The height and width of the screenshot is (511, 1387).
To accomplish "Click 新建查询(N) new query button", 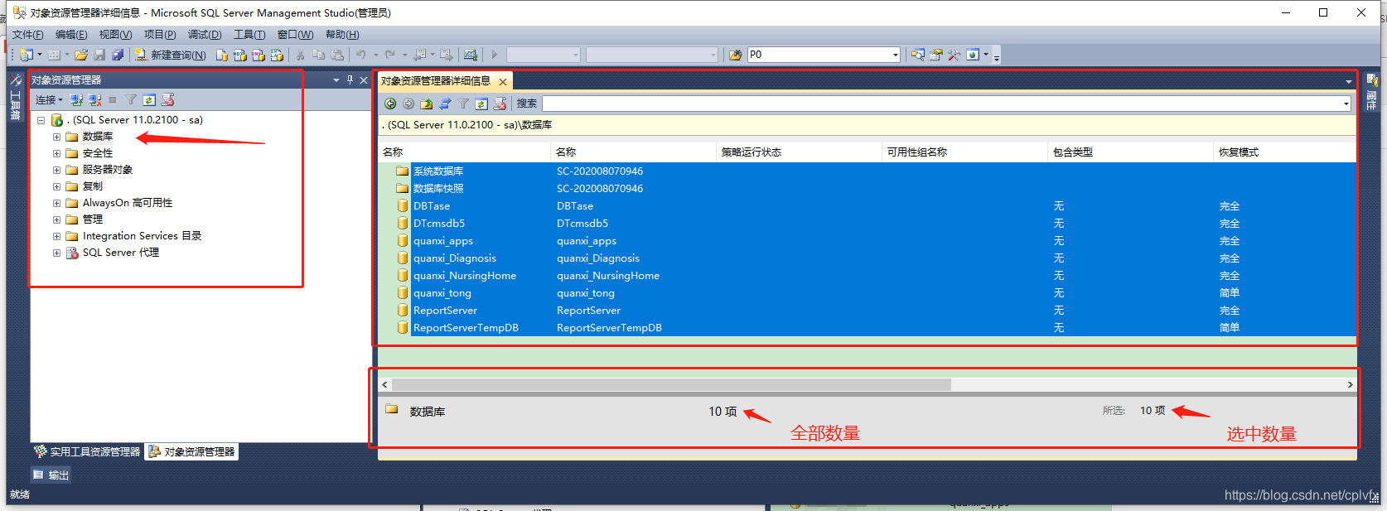I will (x=171, y=55).
